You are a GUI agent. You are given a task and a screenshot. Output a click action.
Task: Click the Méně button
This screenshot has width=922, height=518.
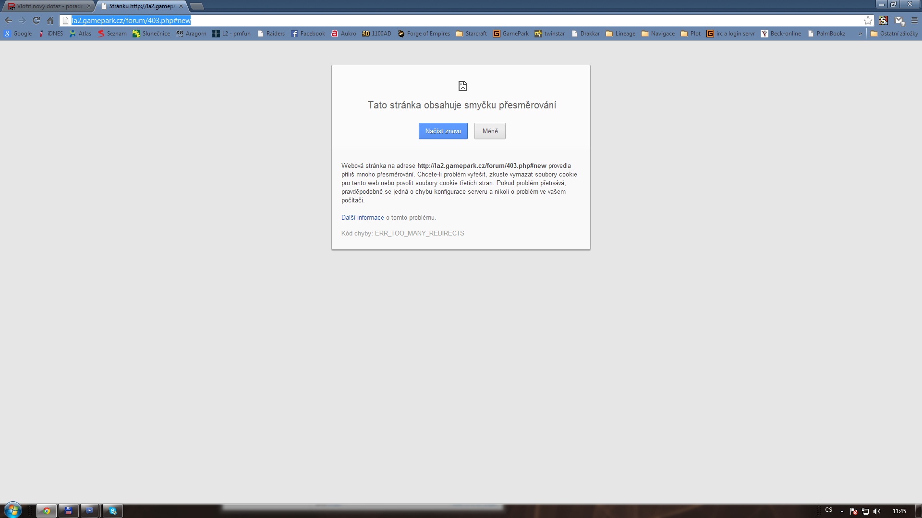coord(490,131)
